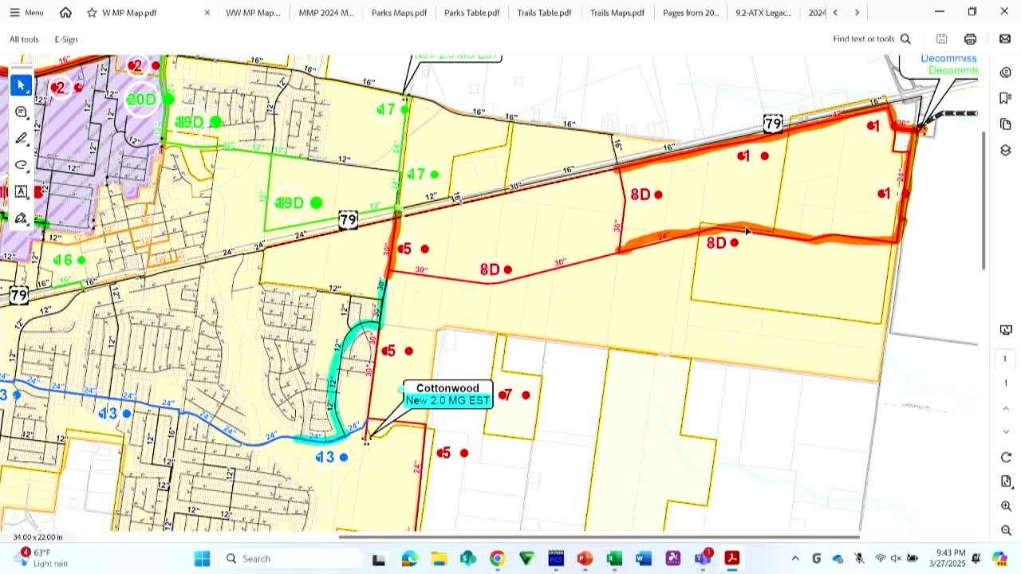The height and width of the screenshot is (574, 1021).
Task: Show next tabs with right chevron
Action: [x=857, y=13]
